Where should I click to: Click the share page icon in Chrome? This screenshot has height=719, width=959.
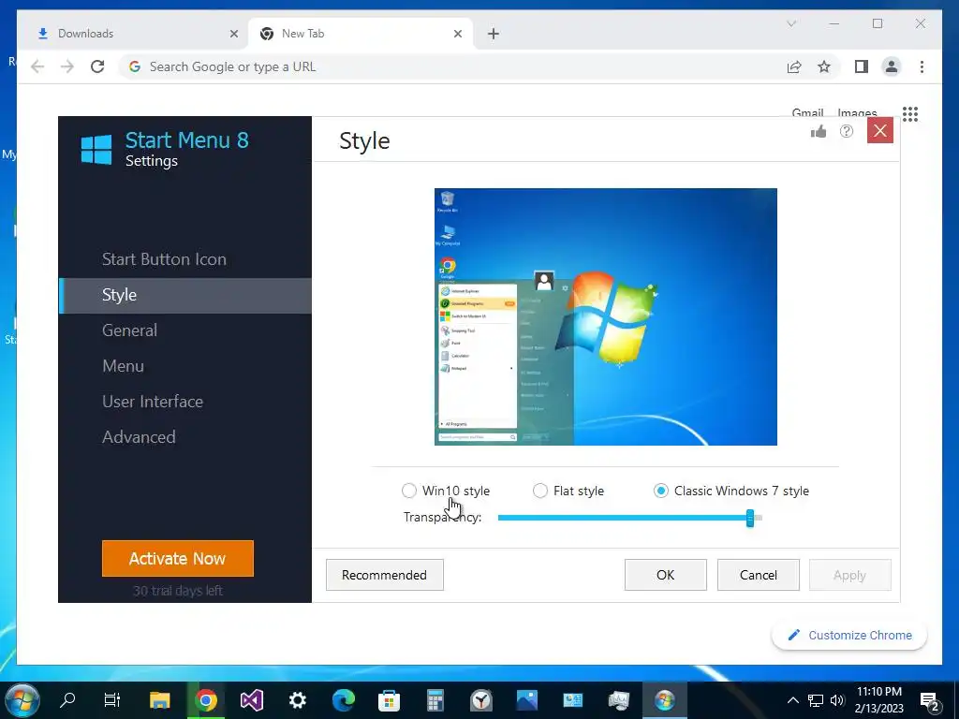(794, 66)
